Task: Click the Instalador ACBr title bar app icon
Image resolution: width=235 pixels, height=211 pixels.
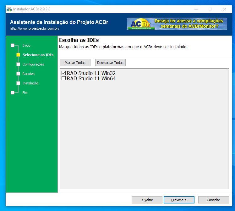Action: (x=9, y=9)
